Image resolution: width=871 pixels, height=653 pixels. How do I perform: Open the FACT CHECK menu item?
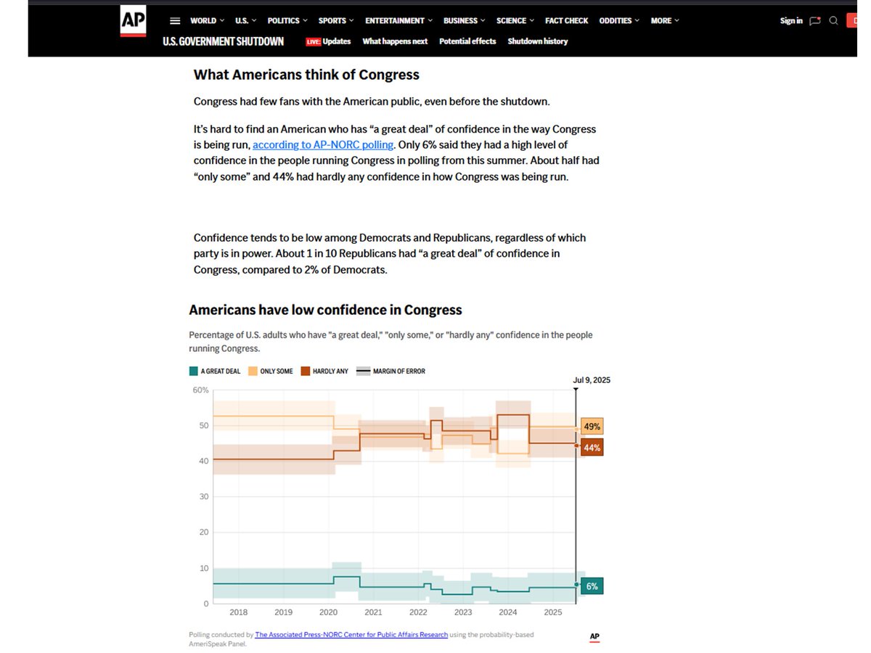click(566, 20)
